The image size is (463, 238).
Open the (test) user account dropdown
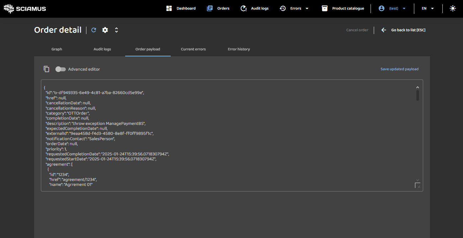click(393, 9)
